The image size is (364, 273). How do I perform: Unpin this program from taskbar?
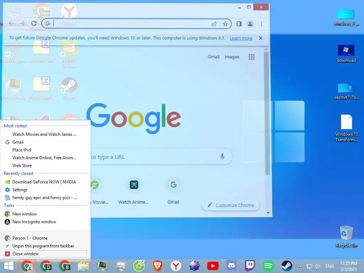coord(45,246)
